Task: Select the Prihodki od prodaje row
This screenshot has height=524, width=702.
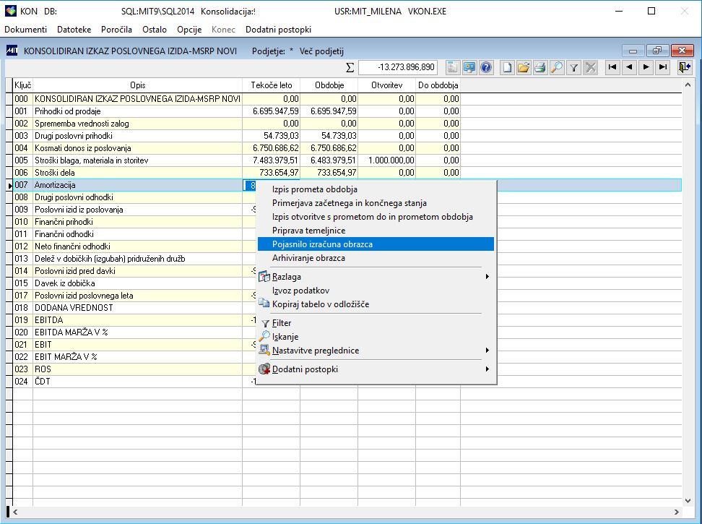Action: click(137, 111)
